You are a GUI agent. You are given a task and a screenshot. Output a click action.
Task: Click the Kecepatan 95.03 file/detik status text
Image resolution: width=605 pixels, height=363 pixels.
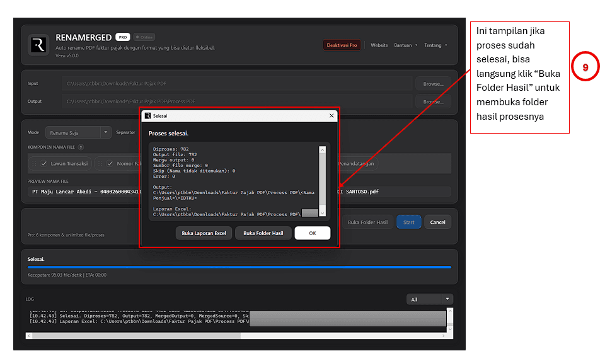[67, 275]
